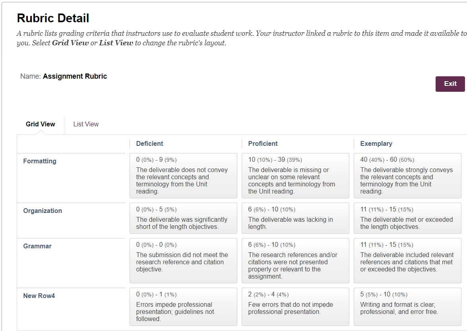The height and width of the screenshot is (331, 467).
Task: Click the Deficient column header
Action: pos(149,144)
